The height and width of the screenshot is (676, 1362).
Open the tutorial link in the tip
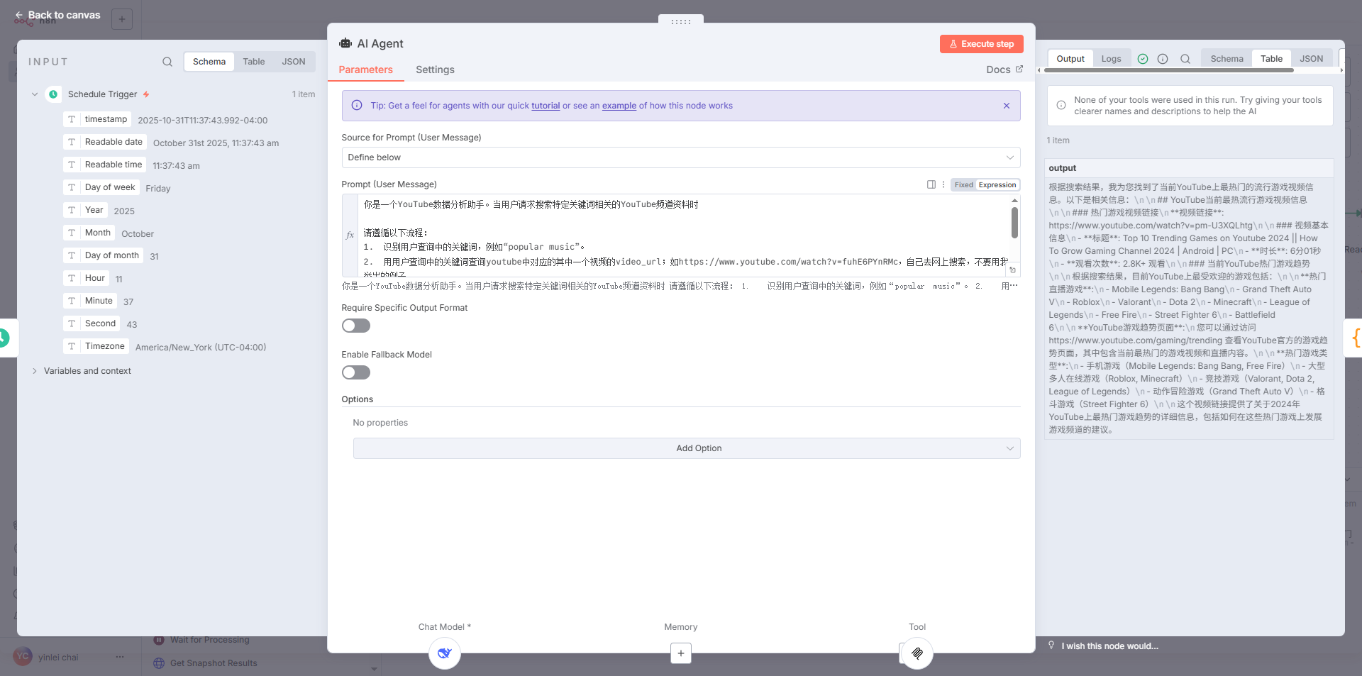[546, 106]
